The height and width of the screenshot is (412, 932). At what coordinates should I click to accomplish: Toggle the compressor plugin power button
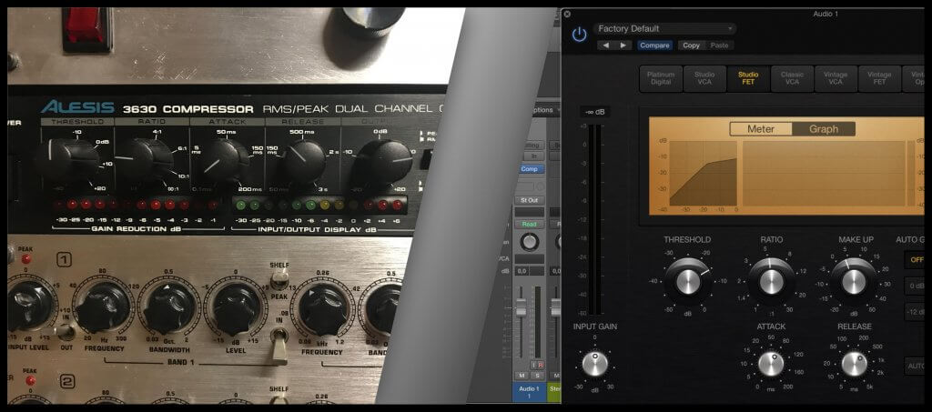pos(579,35)
